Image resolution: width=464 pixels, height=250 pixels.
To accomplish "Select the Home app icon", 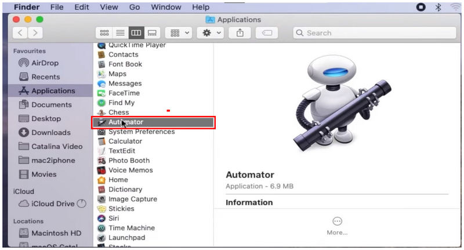I will [101, 180].
